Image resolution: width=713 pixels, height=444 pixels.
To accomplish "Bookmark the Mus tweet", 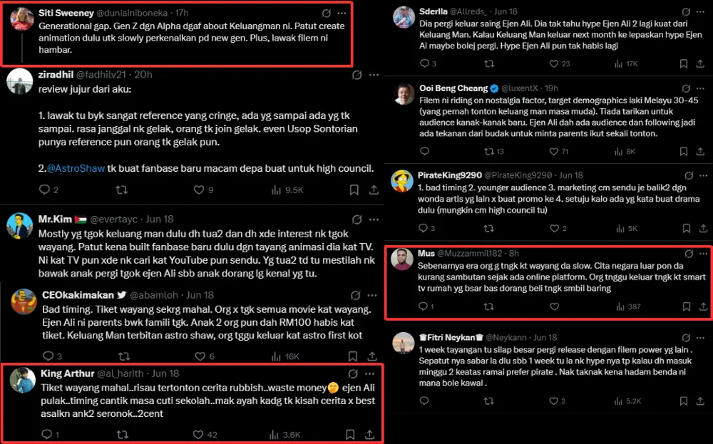I will coord(686,306).
